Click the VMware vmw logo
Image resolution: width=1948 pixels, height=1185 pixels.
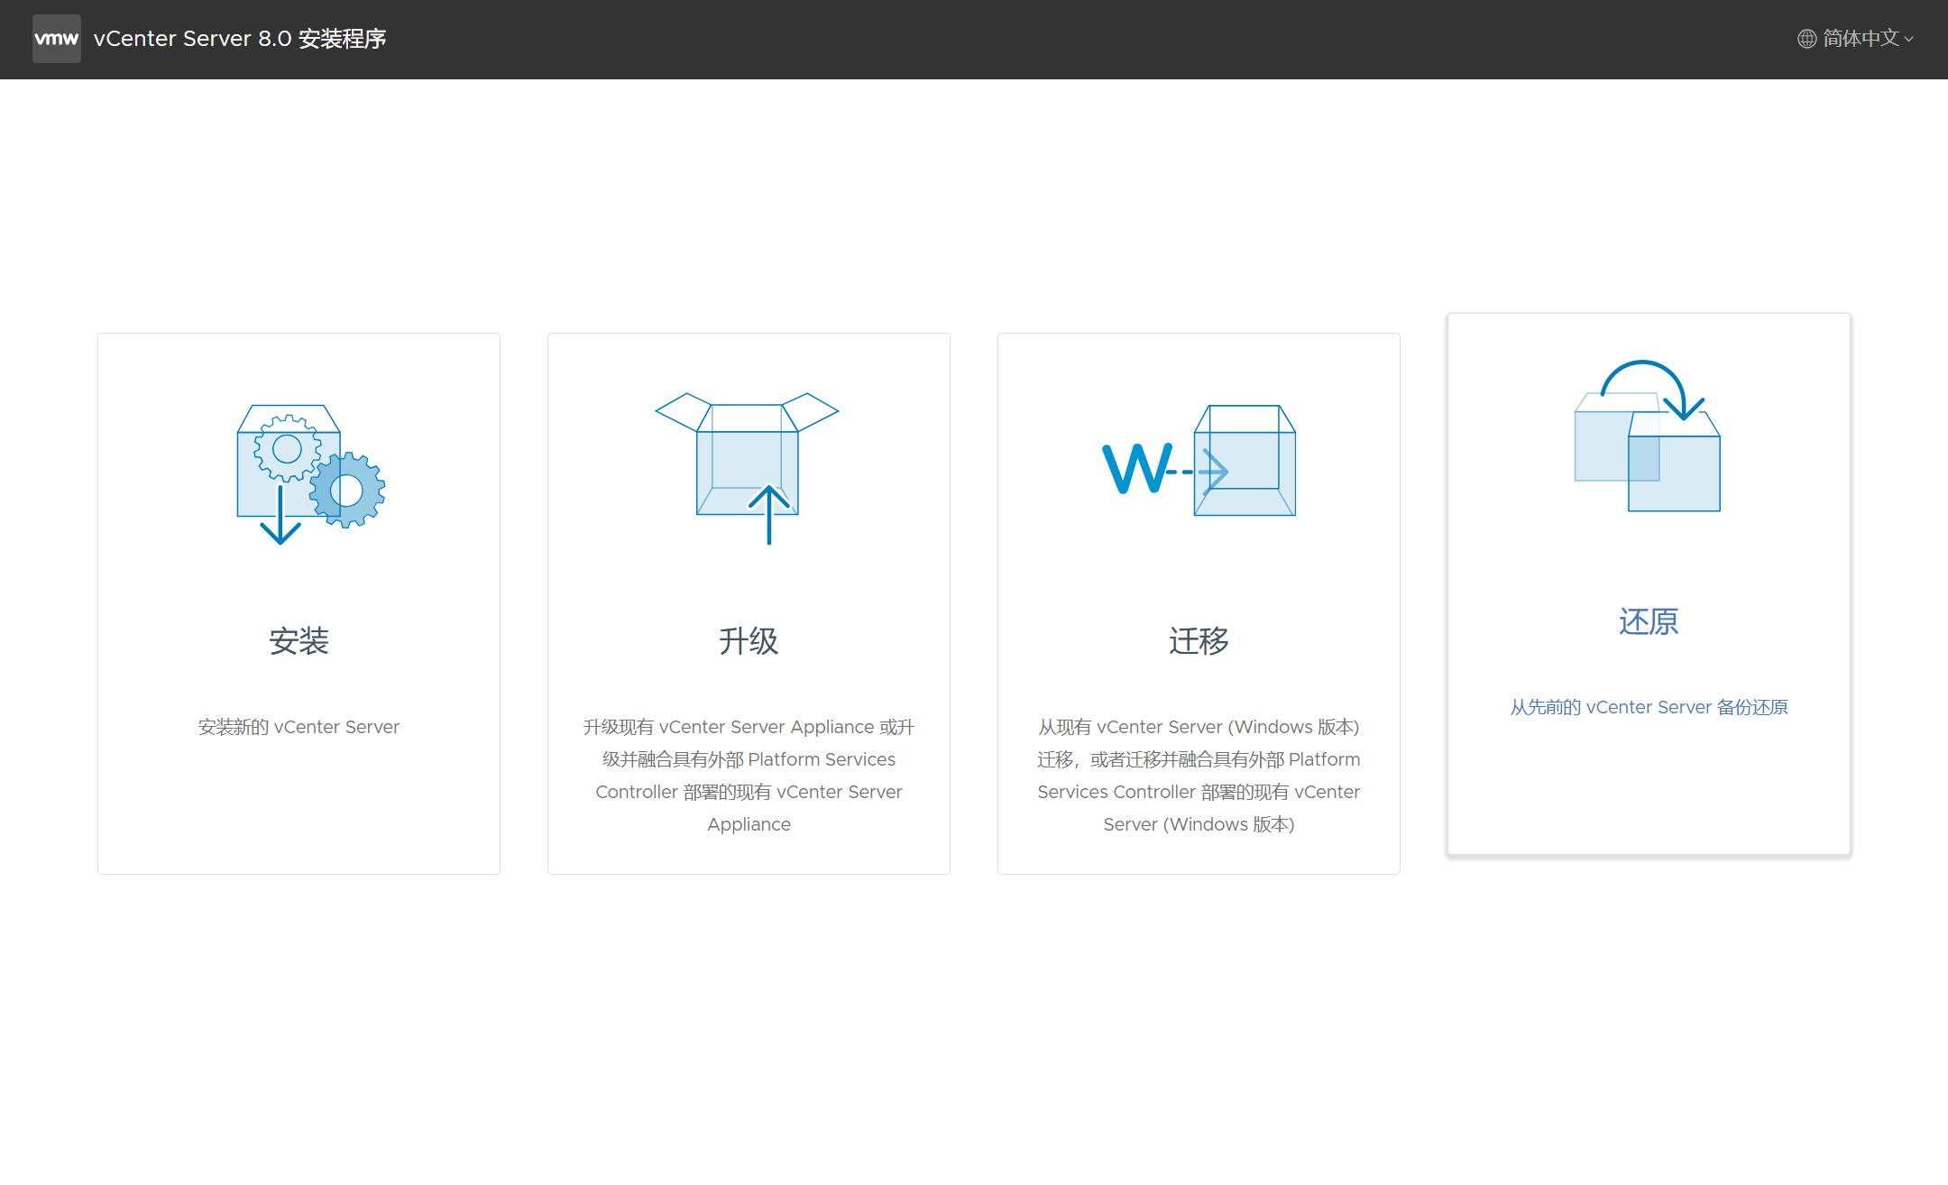pyautogui.click(x=56, y=39)
